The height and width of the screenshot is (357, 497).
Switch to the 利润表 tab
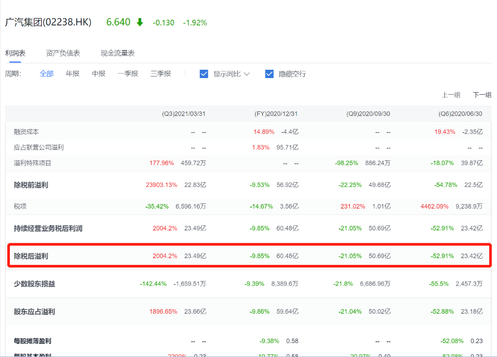point(15,53)
